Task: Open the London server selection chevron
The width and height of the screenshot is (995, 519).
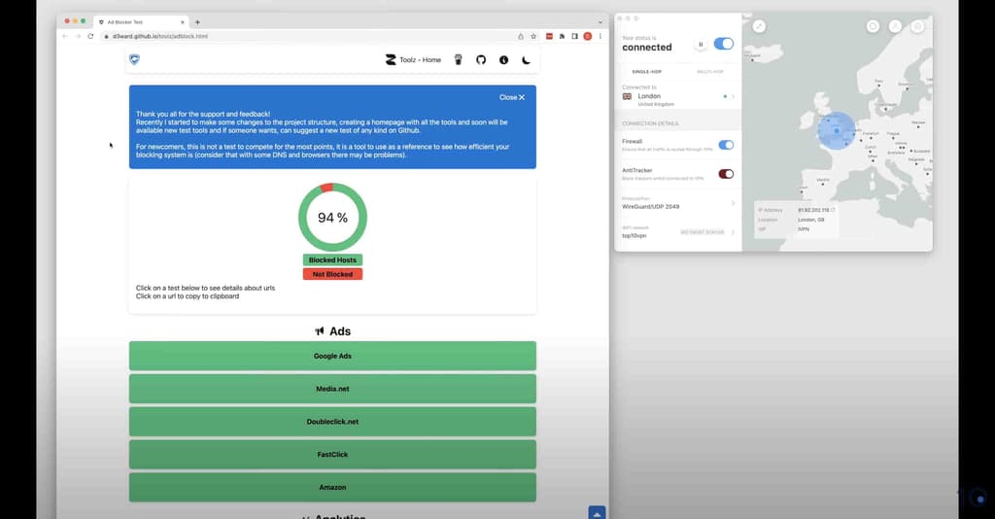Action: [x=733, y=96]
